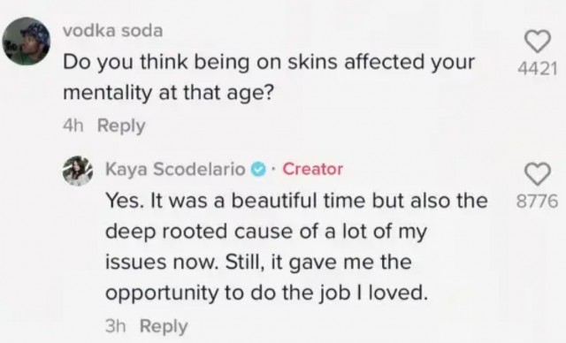Image resolution: width=566 pixels, height=343 pixels.
Task: Click the 4421 like count
Action: click(538, 69)
